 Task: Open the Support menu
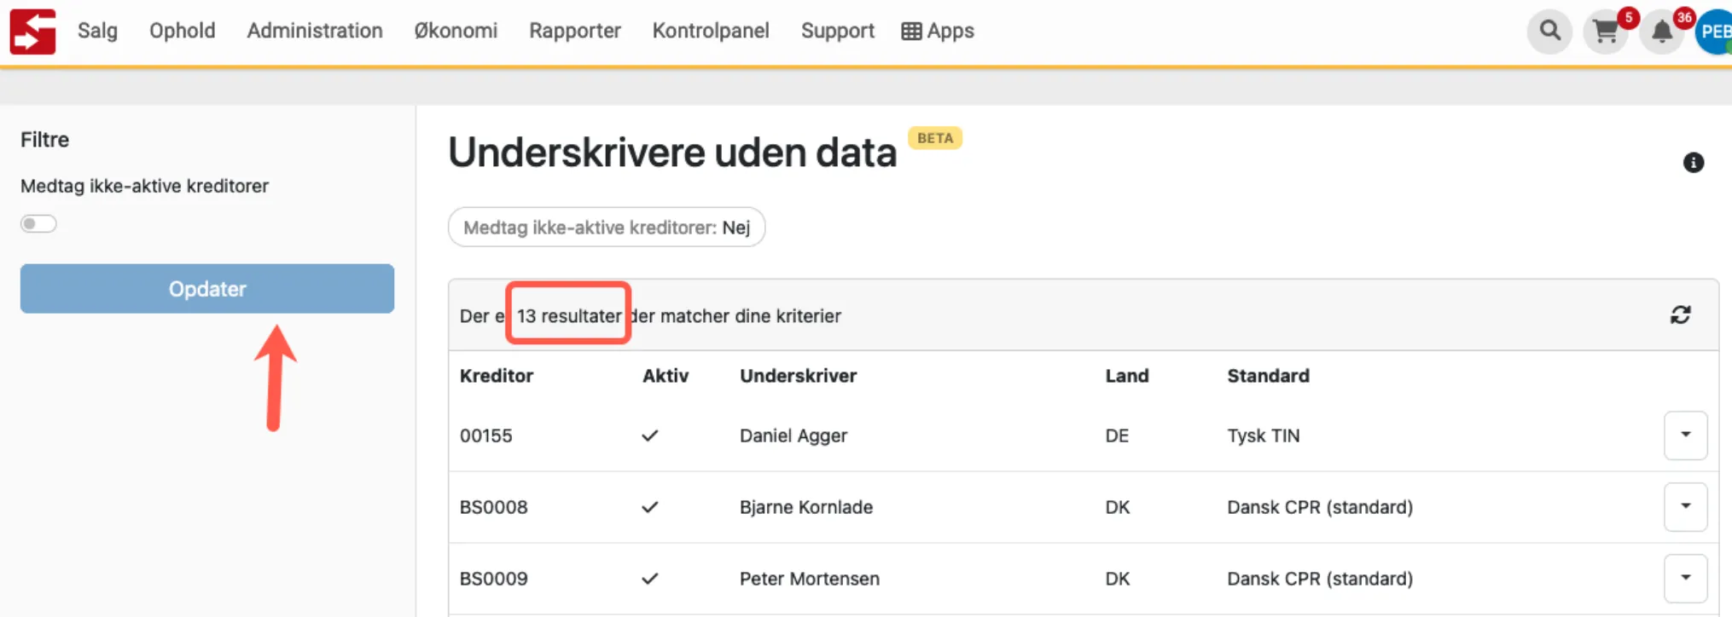[x=838, y=31]
